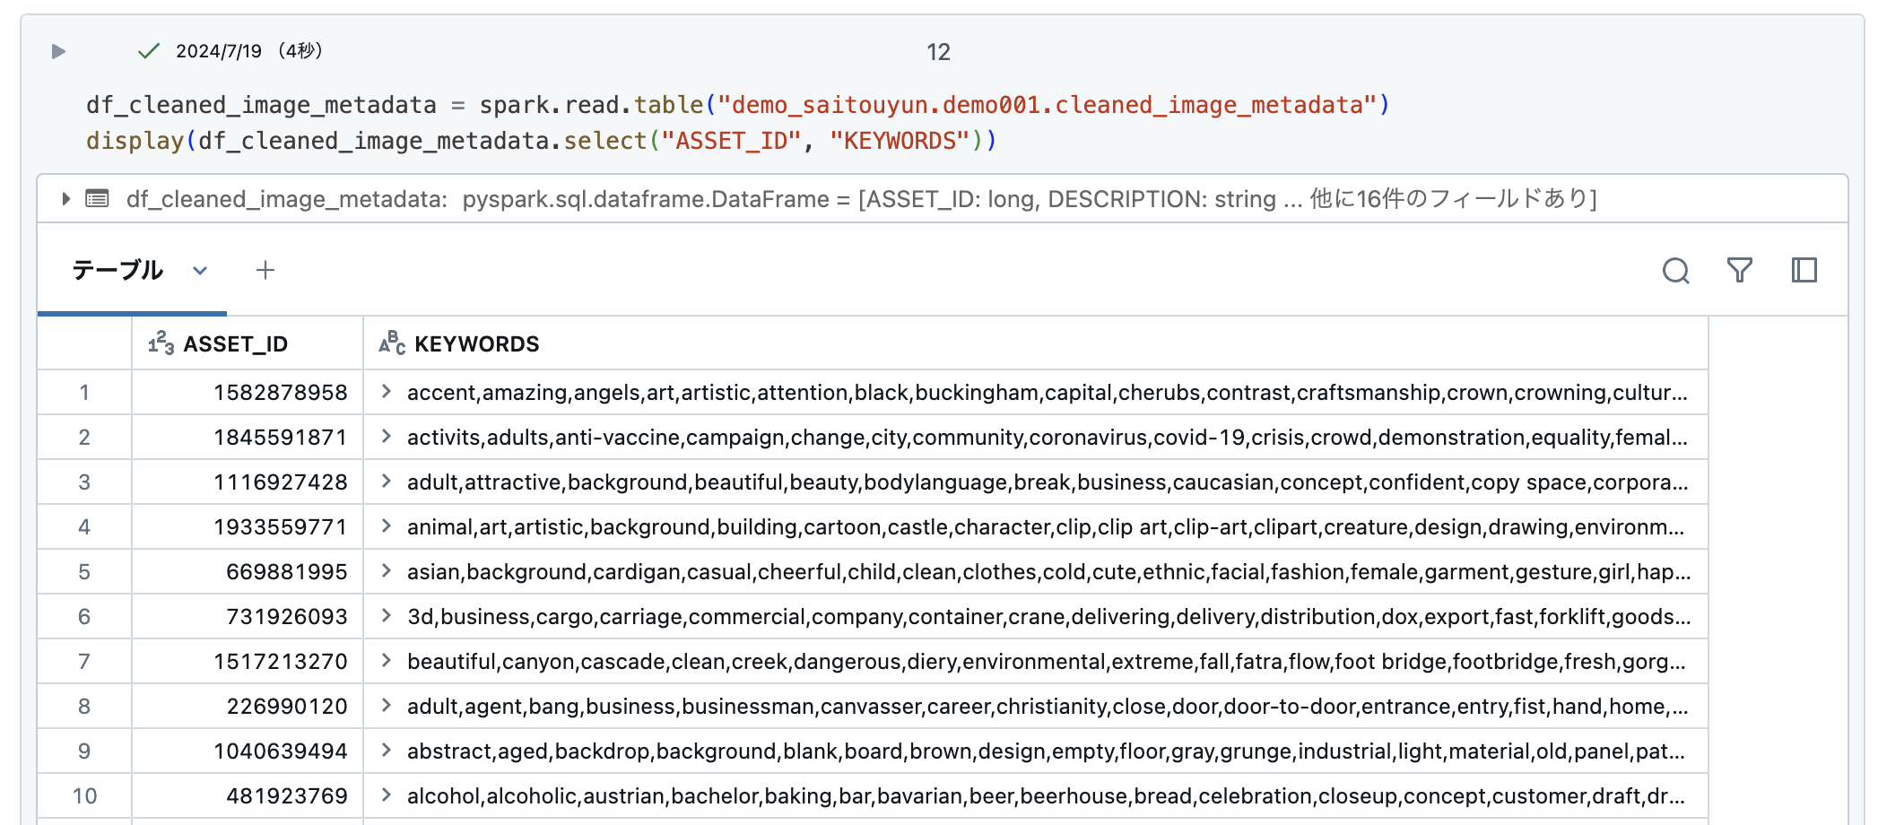Expand keywords cell starting with 3d,business
This screenshot has height=825, width=1878.
[386, 615]
